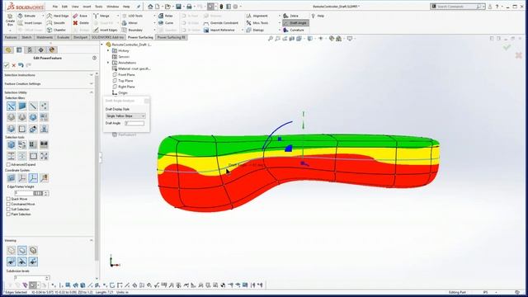Click Override Constraint in the ribbon
The image size is (528, 297).
point(221,23)
